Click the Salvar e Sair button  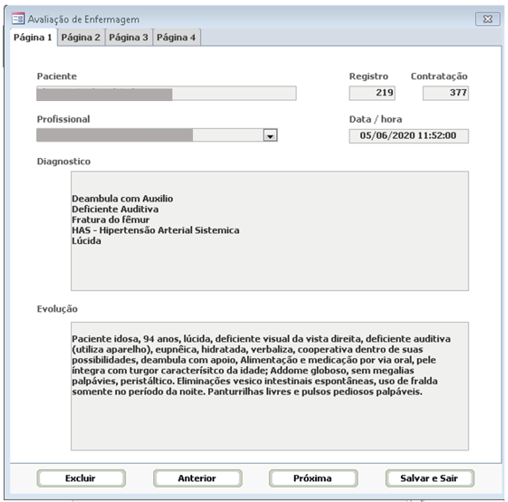pos(429,478)
